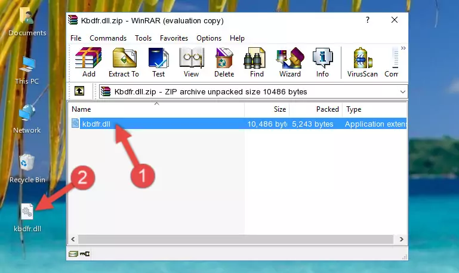Screen dimensions: 459x273
Task: Click the Extract To toolbar icon
Action: click(124, 62)
